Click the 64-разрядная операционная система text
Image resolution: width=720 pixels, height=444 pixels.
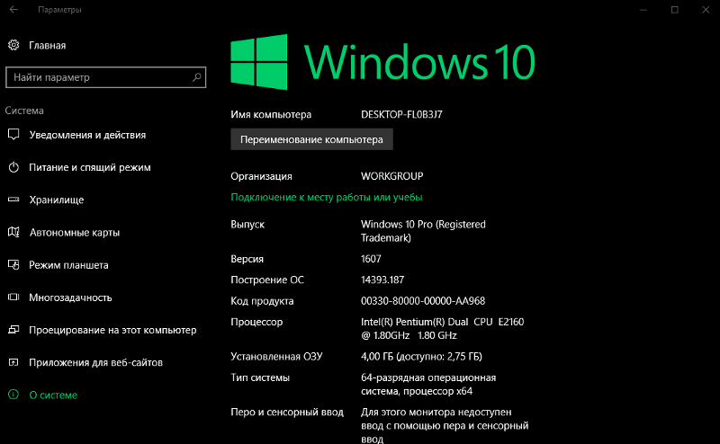click(428, 385)
